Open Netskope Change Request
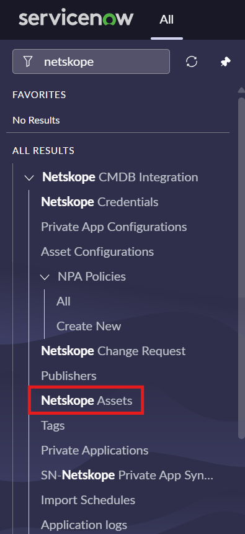The height and width of the screenshot is (534, 245). point(114,351)
